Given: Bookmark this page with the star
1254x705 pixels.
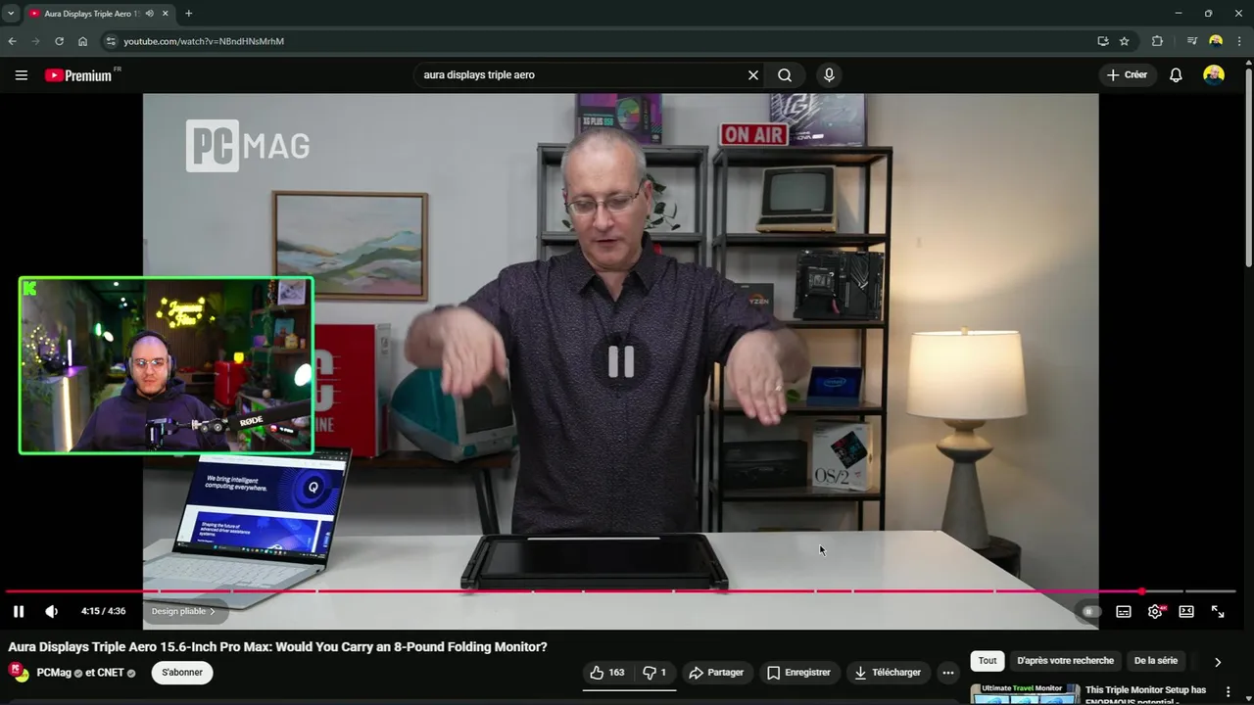Looking at the screenshot, I should [1125, 41].
